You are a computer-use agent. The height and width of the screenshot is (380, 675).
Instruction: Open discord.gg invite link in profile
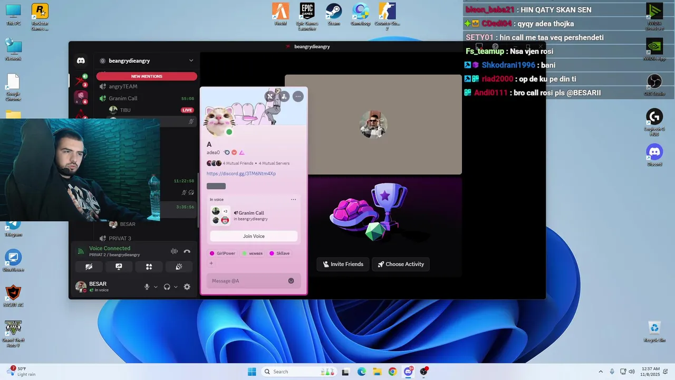click(241, 174)
